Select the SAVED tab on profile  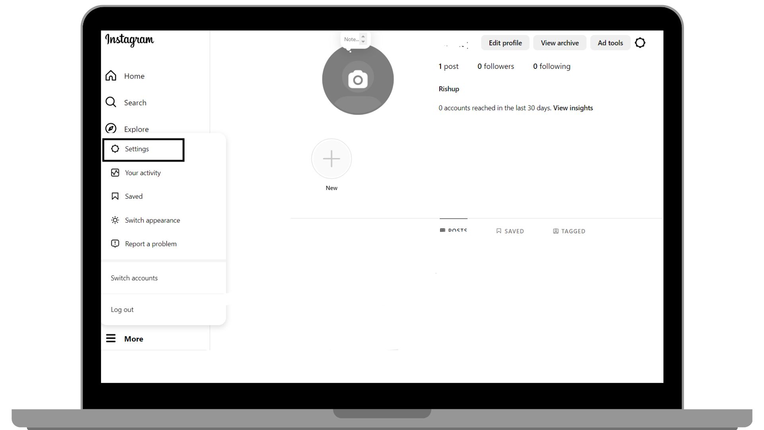(510, 231)
